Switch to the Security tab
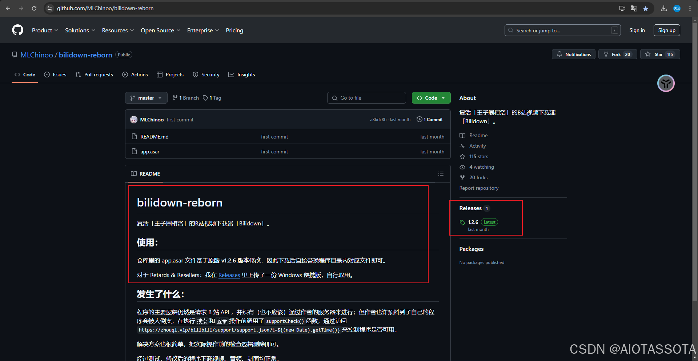 pyautogui.click(x=206, y=75)
